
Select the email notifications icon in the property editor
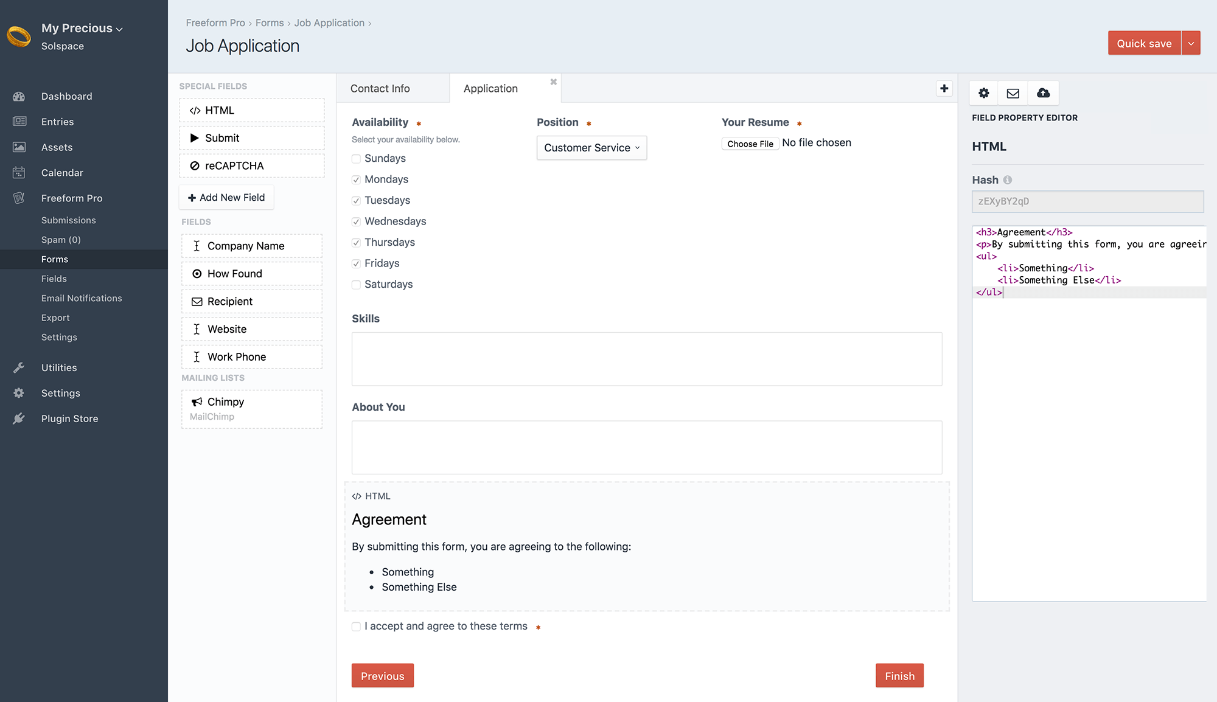coord(1013,93)
